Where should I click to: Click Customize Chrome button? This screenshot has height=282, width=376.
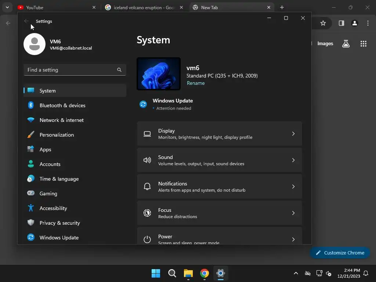pos(340,253)
